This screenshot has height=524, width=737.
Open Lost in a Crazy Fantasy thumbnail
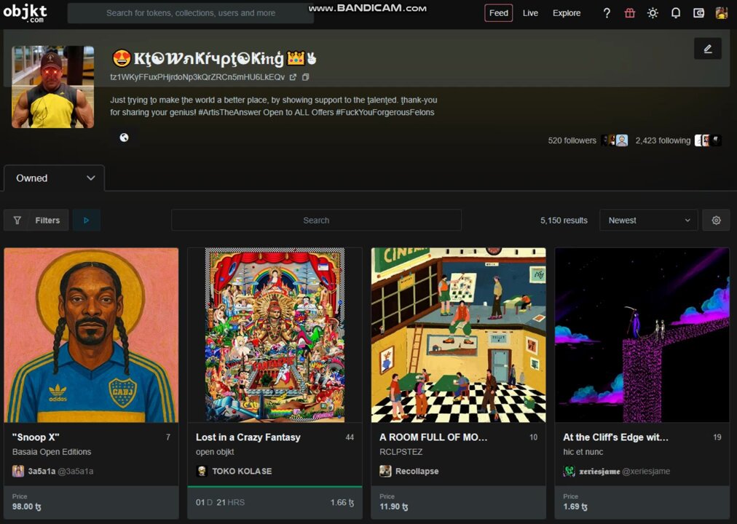tap(275, 336)
